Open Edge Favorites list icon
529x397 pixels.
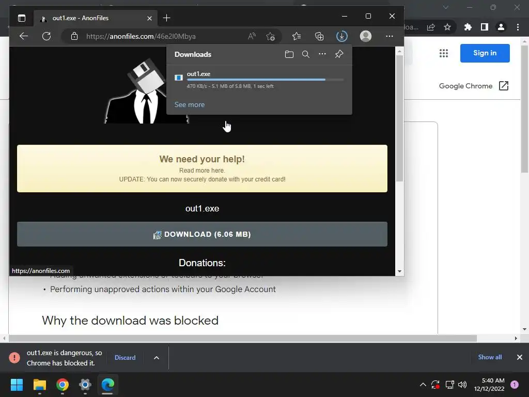click(x=297, y=36)
